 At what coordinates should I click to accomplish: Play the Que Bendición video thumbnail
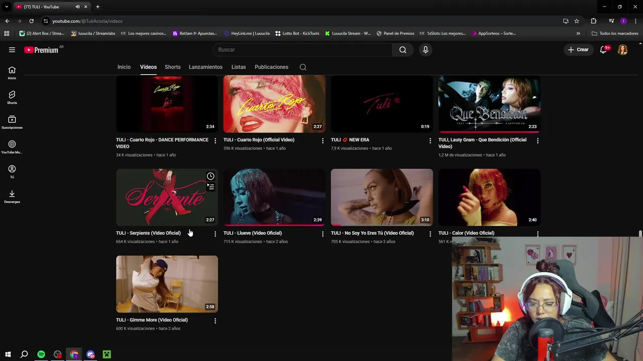pos(489,104)
